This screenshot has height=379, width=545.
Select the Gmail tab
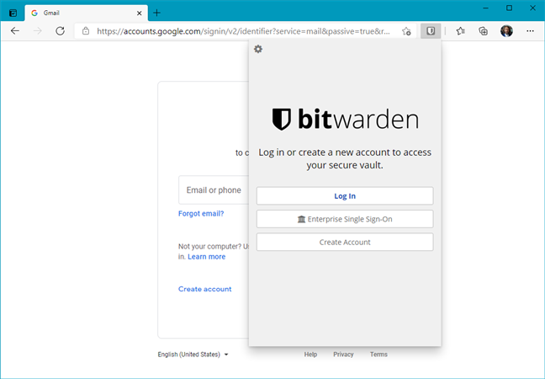tap(86, 13)
